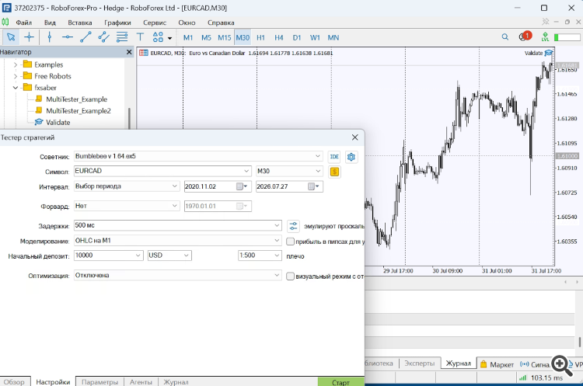This screenshot has height=386, width=583.
Task: Open the toolbar search icon
Action: tap(505, 37)
